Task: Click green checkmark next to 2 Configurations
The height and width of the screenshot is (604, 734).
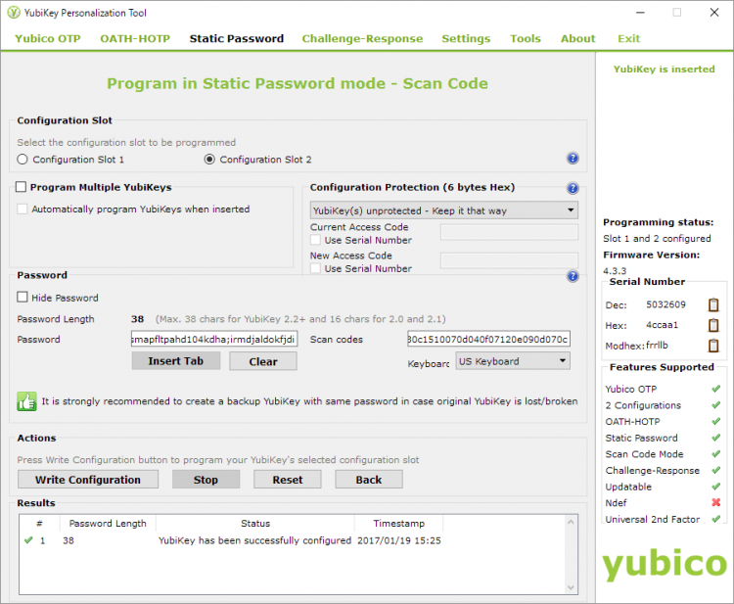Action: tap(715, 405)
